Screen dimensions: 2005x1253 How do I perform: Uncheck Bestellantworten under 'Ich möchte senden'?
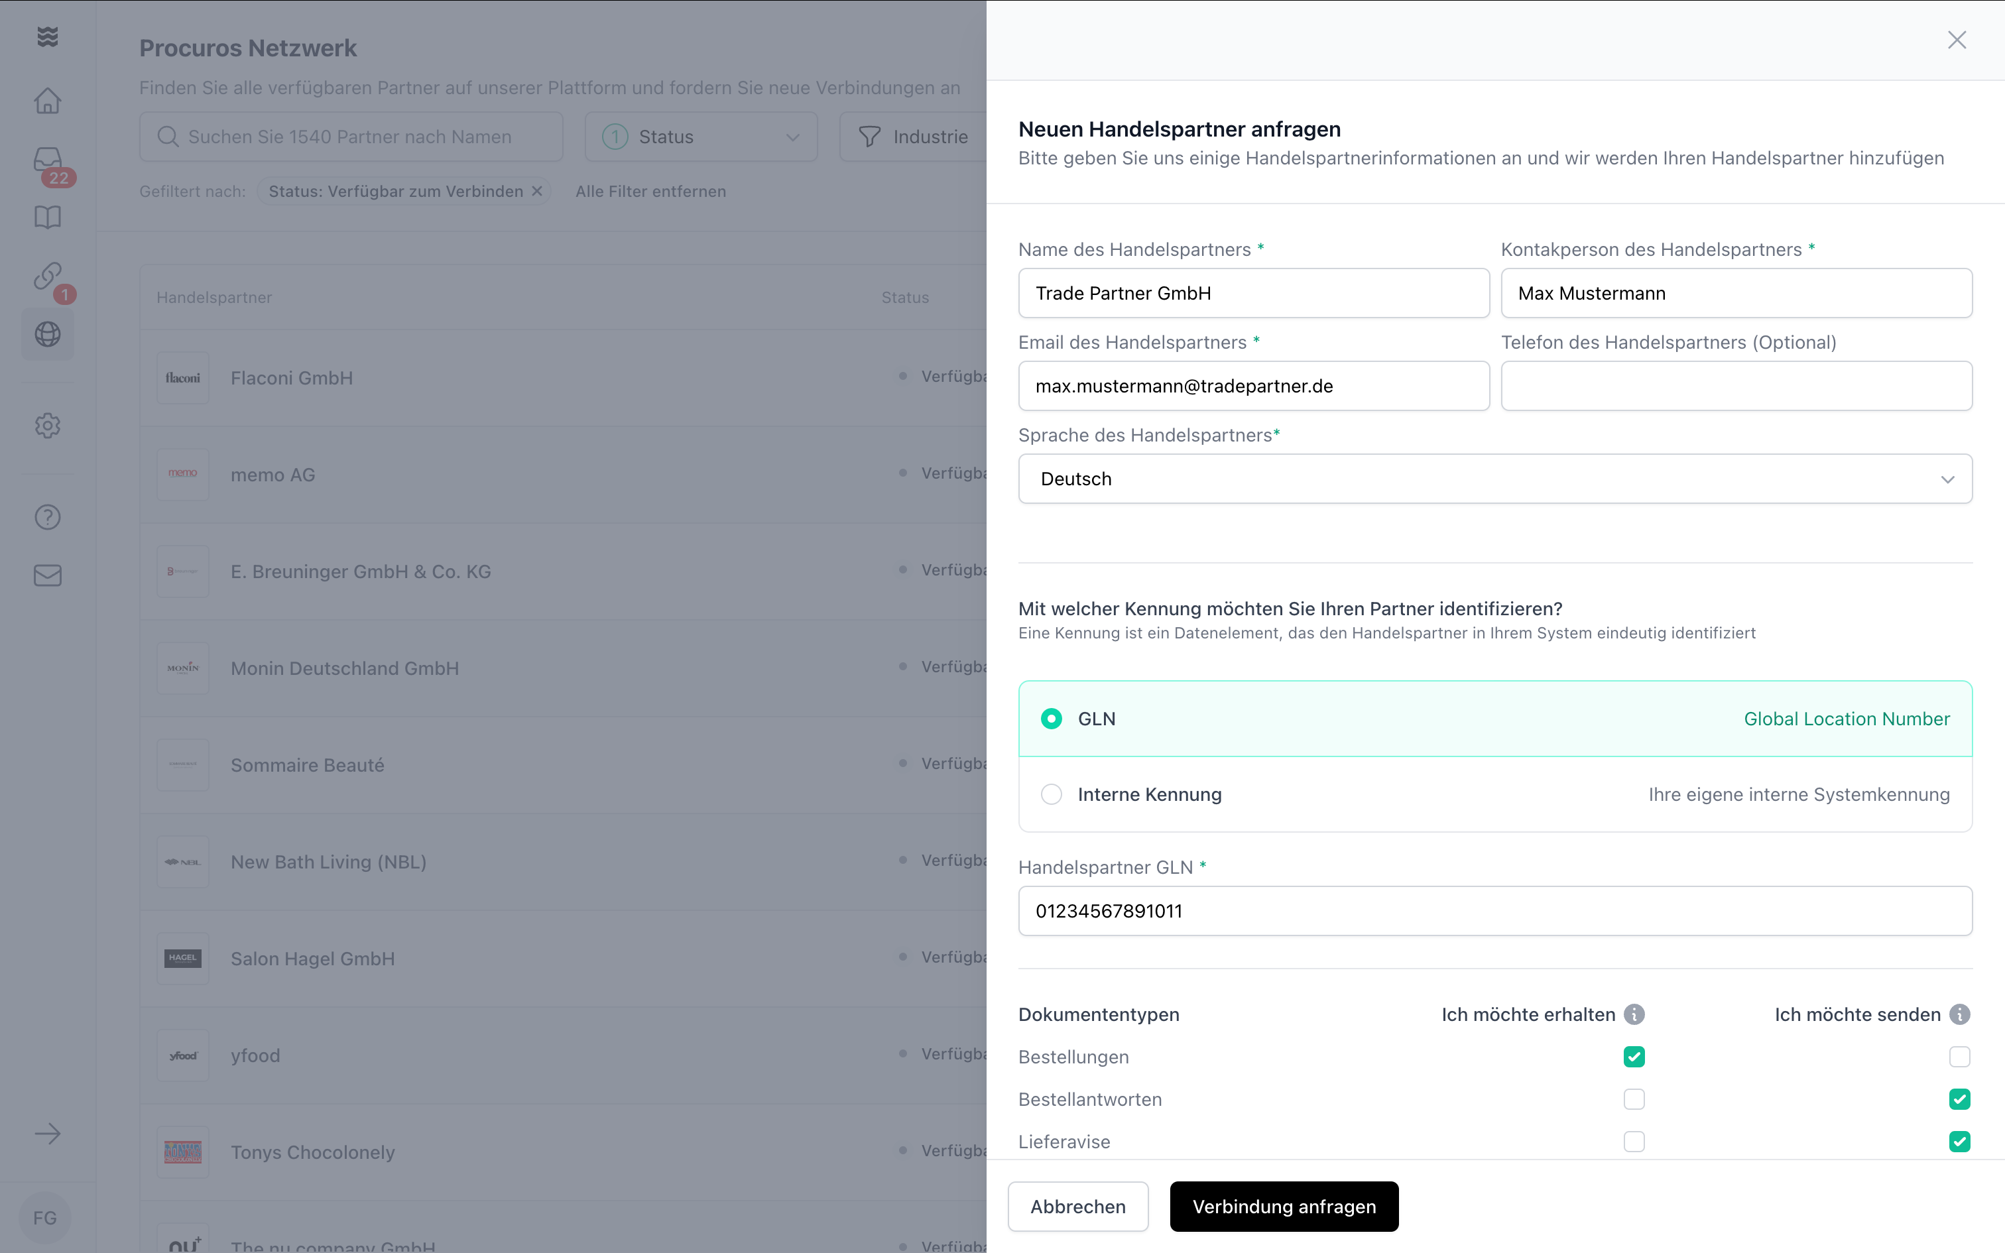pos(1959,1099)
